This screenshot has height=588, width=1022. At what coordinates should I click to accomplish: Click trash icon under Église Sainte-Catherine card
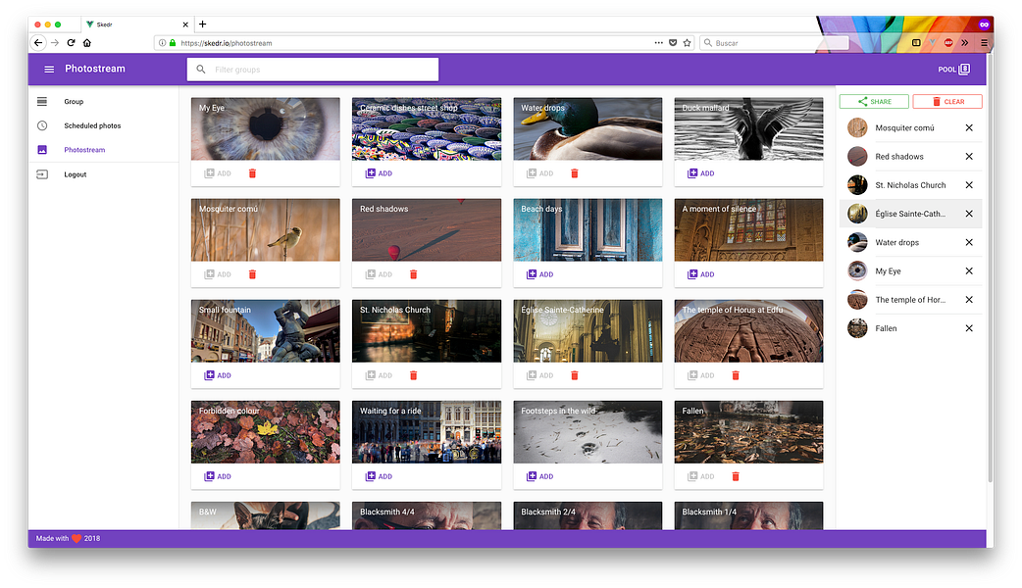[x=574, y=375]
